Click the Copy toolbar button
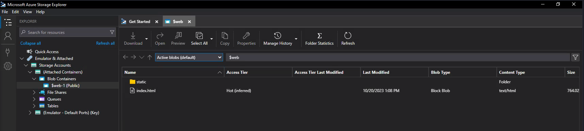The image size is (584, 131). pos(225,39)
